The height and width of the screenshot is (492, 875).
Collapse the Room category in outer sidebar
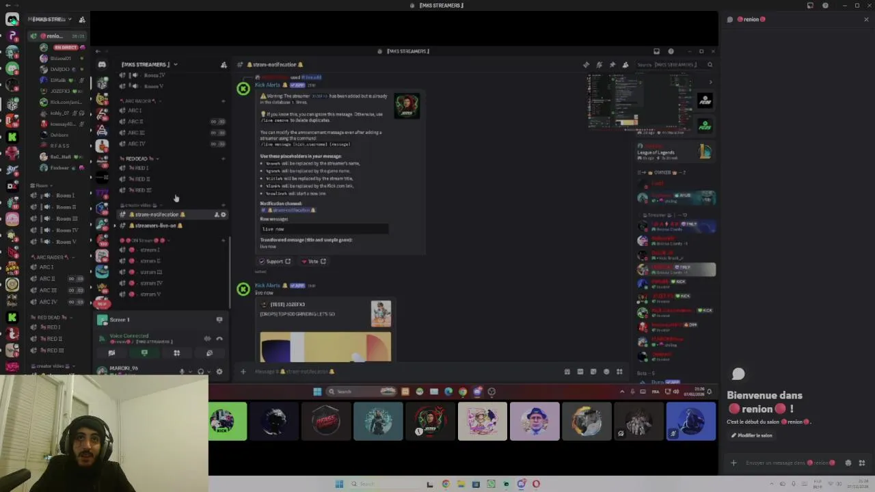40,185
